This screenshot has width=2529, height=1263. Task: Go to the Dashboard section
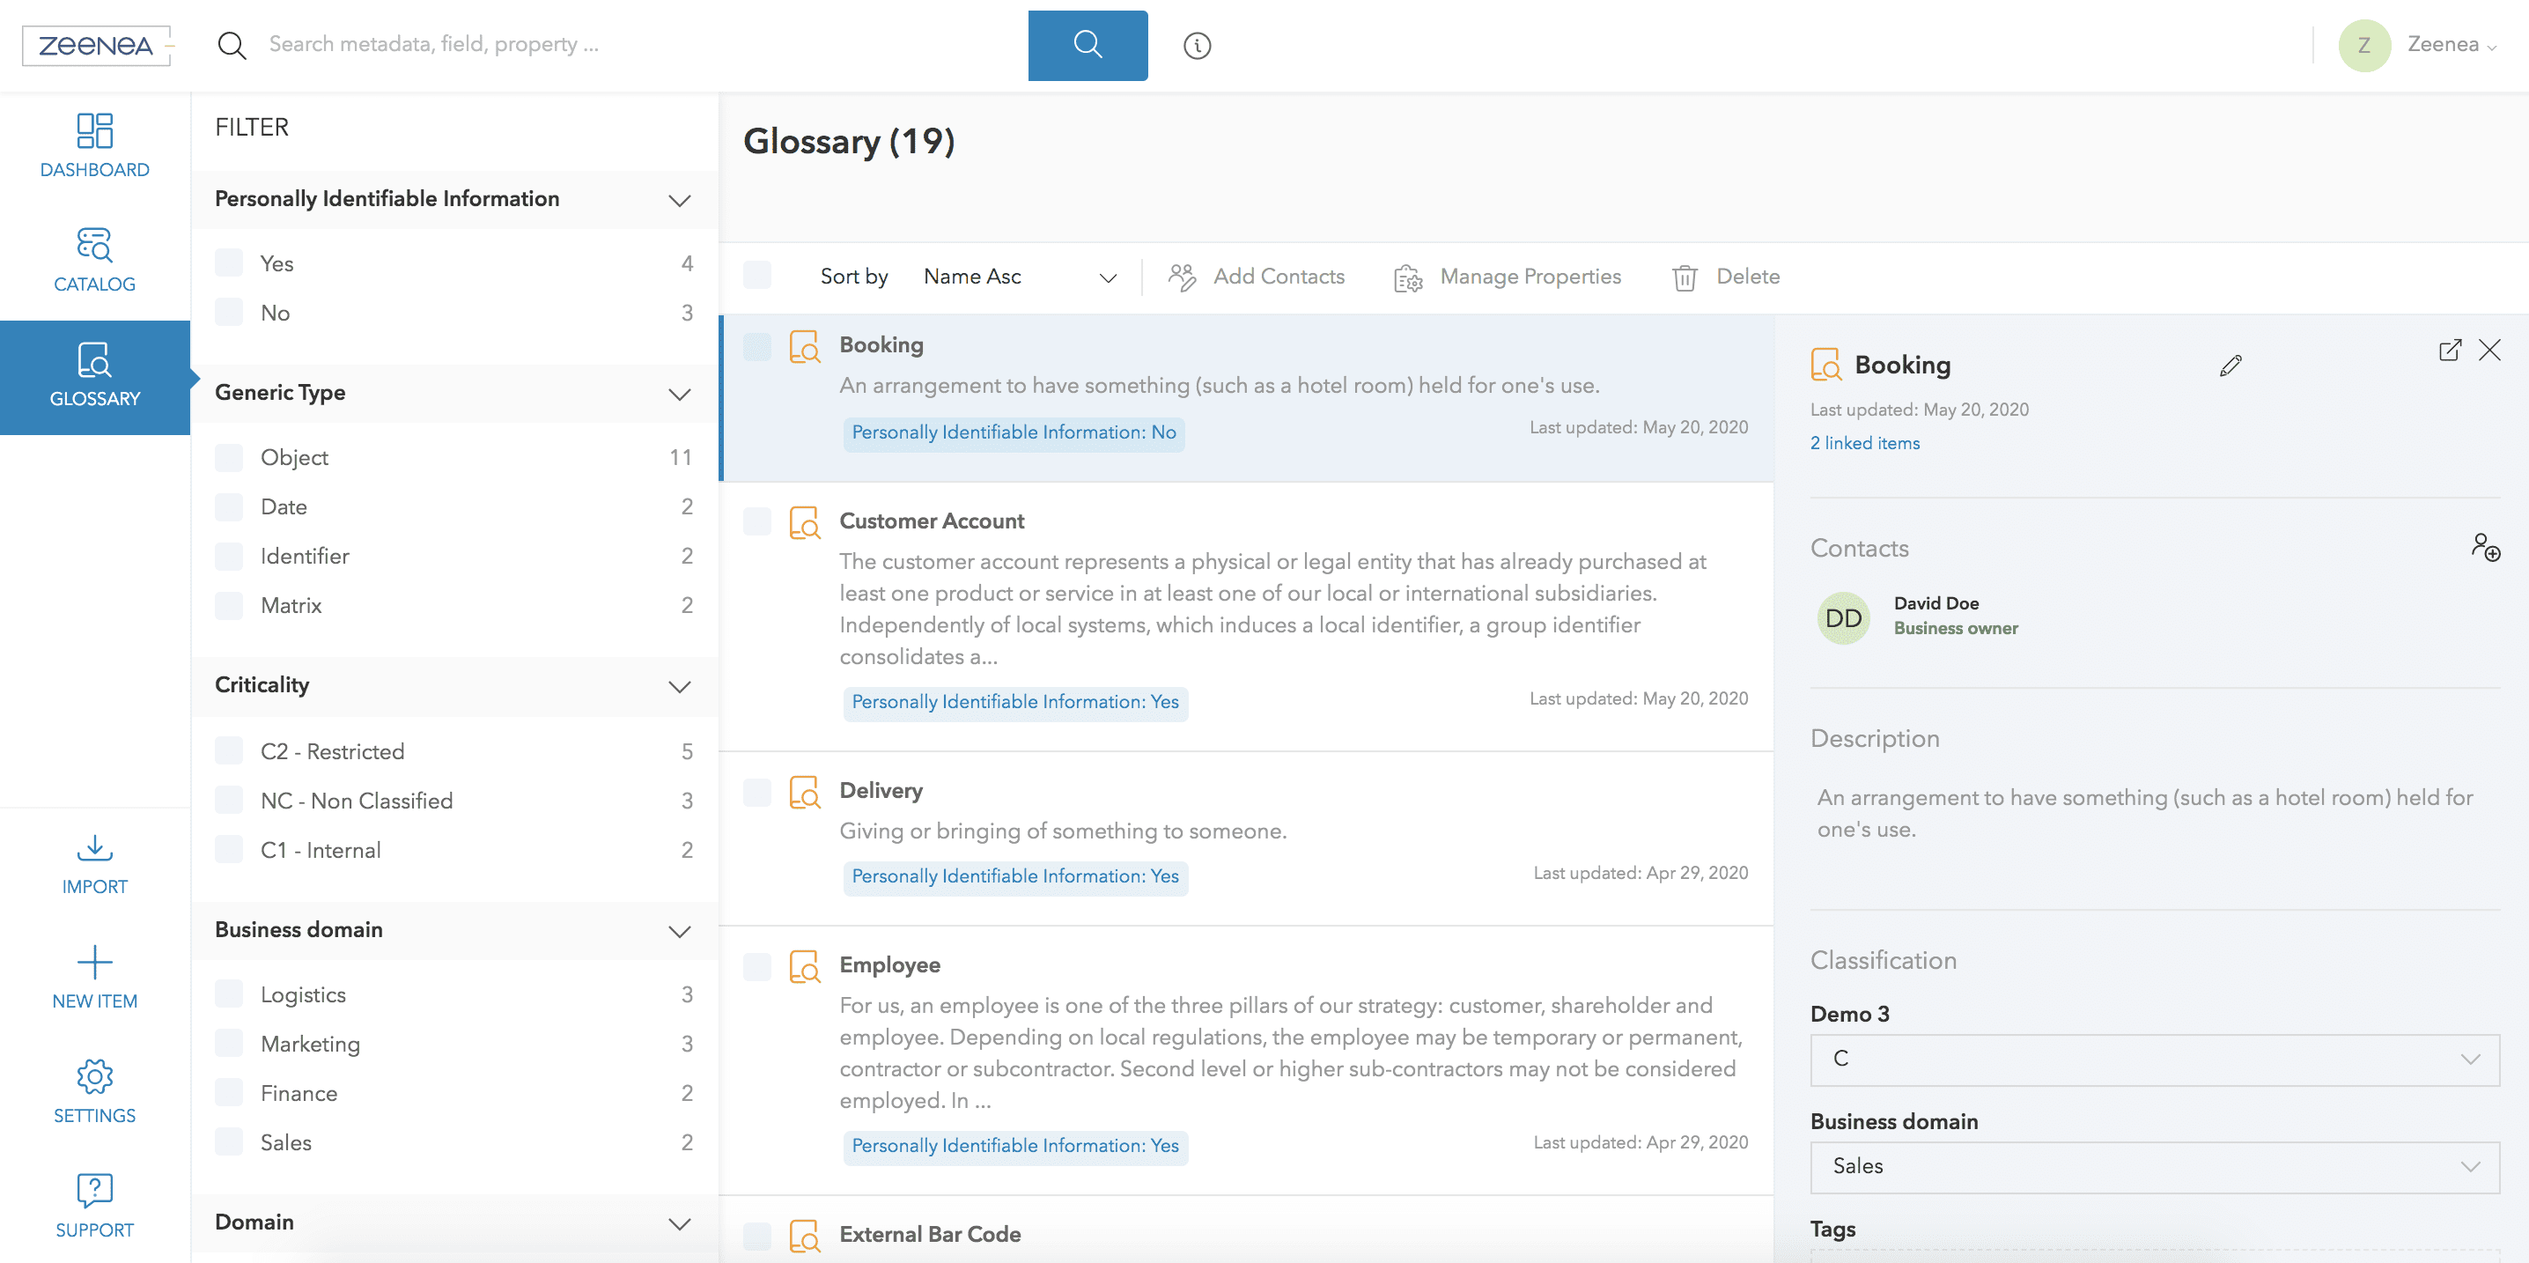coord(94,145)
